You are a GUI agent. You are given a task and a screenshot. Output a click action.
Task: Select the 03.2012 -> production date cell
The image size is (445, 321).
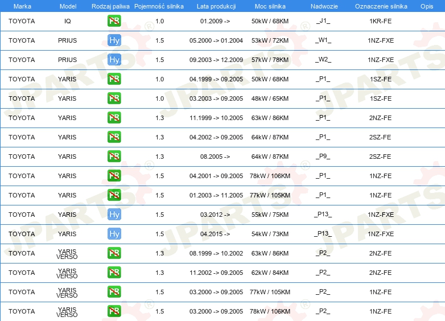click(x=215, y=214)
